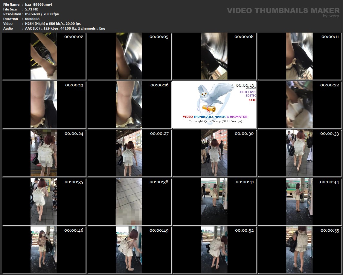This screenshot has height=275, width=343.
Task: Click the thumbnail stamped 00:00:02
Action: (44, 56)
